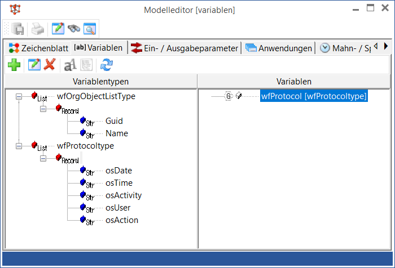Select the osActivity string field

click(x=123, y=195)
